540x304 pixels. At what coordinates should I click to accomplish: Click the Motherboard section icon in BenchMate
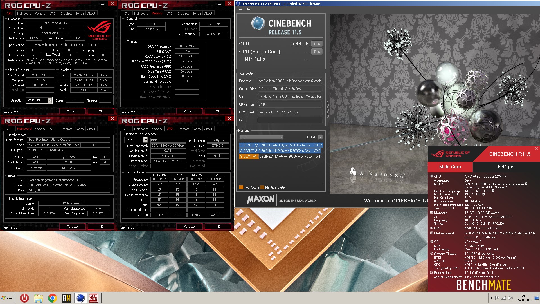pyautogui.click(x=432, y=233)
